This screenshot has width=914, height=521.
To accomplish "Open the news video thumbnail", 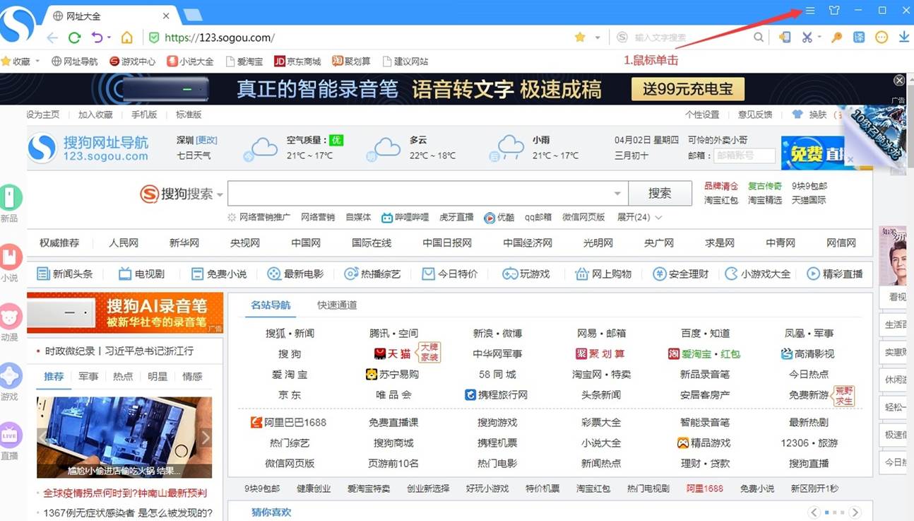I will tap(124, 437).
